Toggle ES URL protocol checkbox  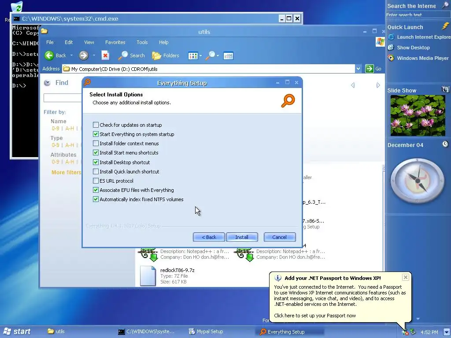96,180
